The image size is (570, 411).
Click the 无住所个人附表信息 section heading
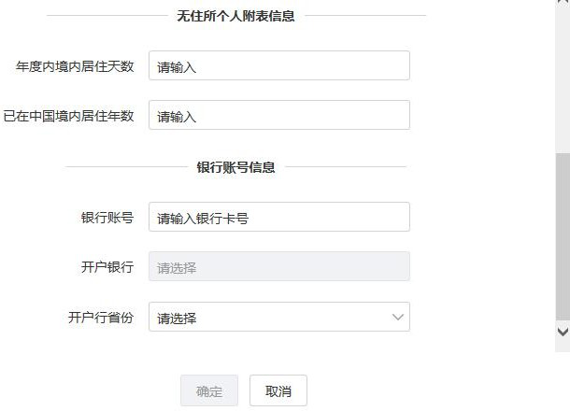(x=235, y=16)
